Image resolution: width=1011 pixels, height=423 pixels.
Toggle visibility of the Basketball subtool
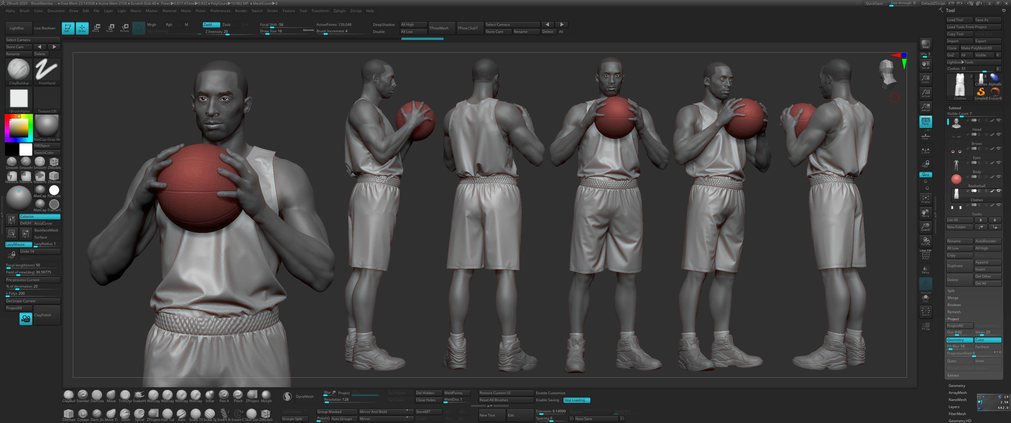[x=998, y=177]
